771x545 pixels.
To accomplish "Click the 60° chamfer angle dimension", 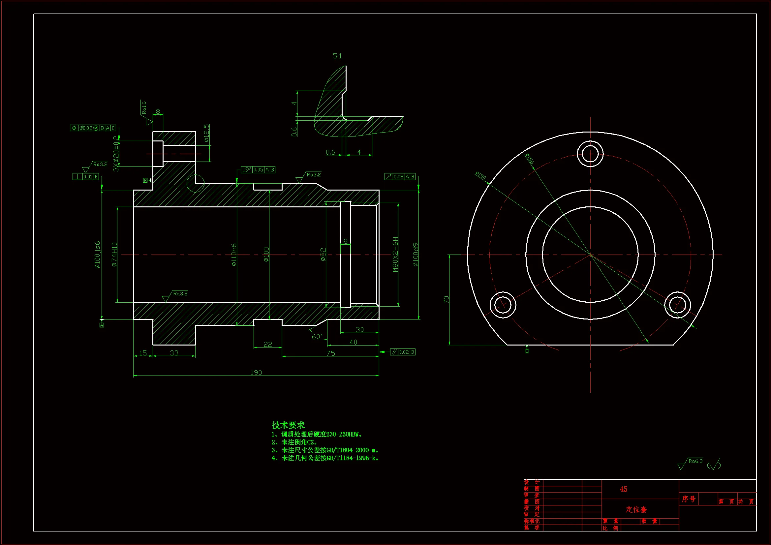I will tap(317, 337).
